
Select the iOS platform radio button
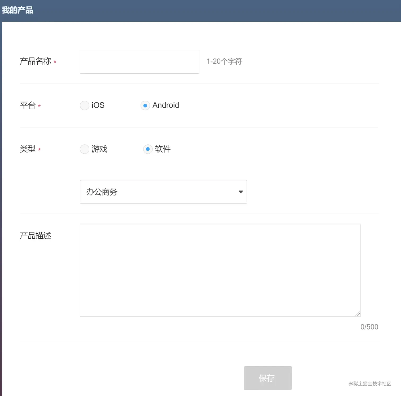[84, 105]
